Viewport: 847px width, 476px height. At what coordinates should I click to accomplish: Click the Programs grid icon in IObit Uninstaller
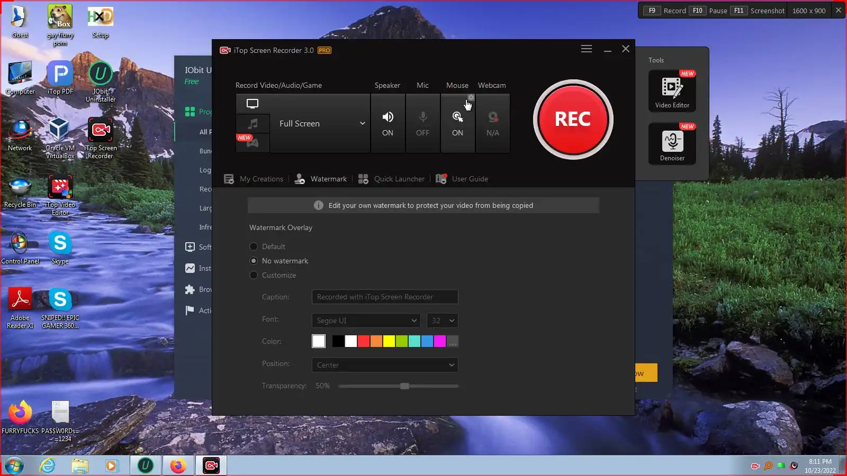[190, 112]
